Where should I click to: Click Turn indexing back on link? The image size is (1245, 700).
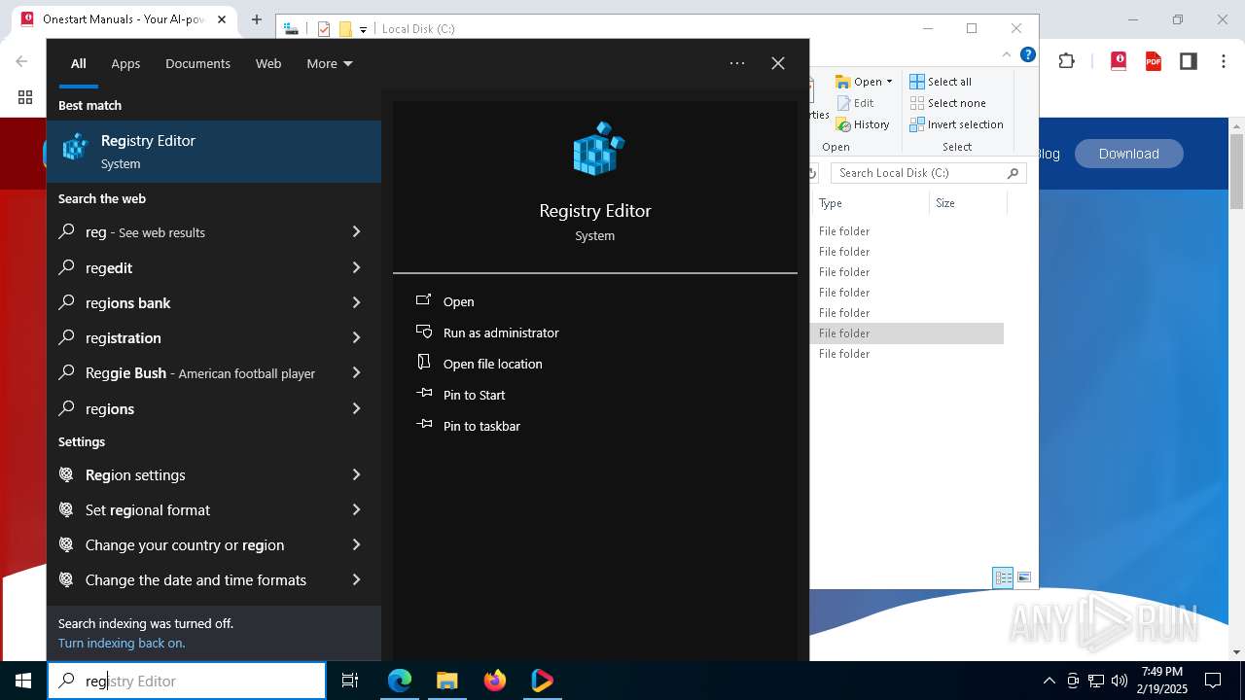[122, 643]
